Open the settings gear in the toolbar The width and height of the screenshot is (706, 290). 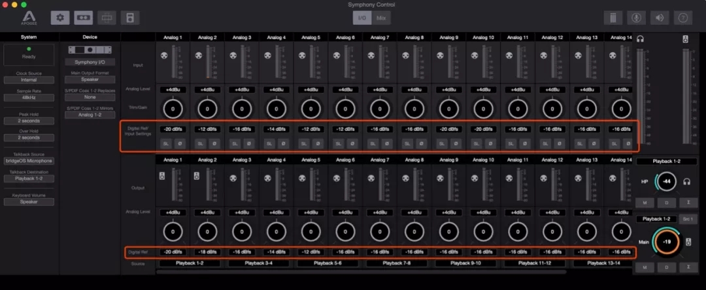[x=60, y=18]
